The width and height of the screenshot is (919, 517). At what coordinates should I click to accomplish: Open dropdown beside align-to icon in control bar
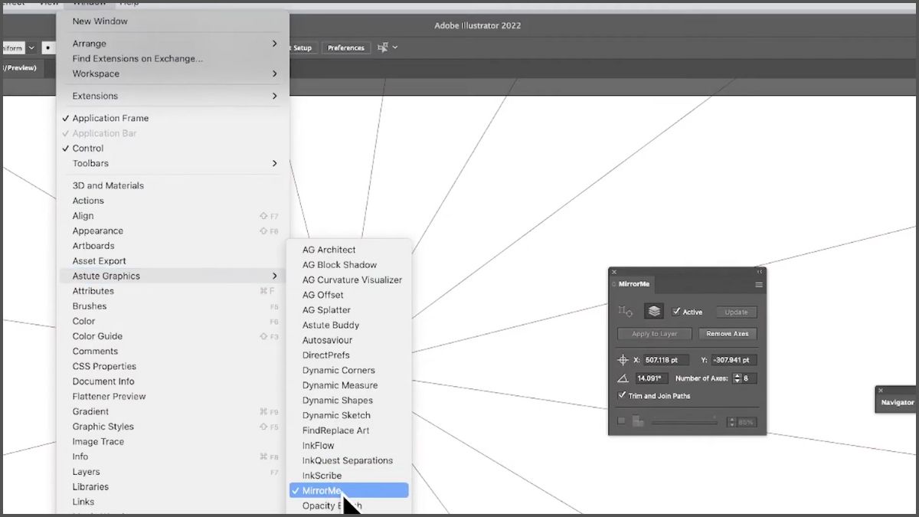(x=395, y=47)
